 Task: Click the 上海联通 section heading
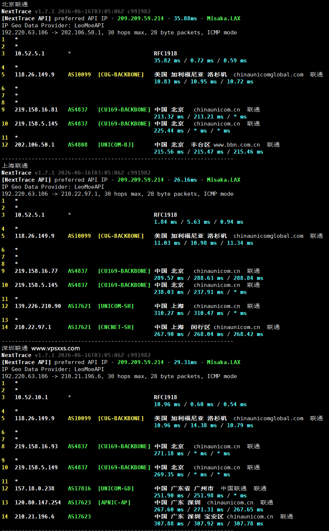click(15, 166)
